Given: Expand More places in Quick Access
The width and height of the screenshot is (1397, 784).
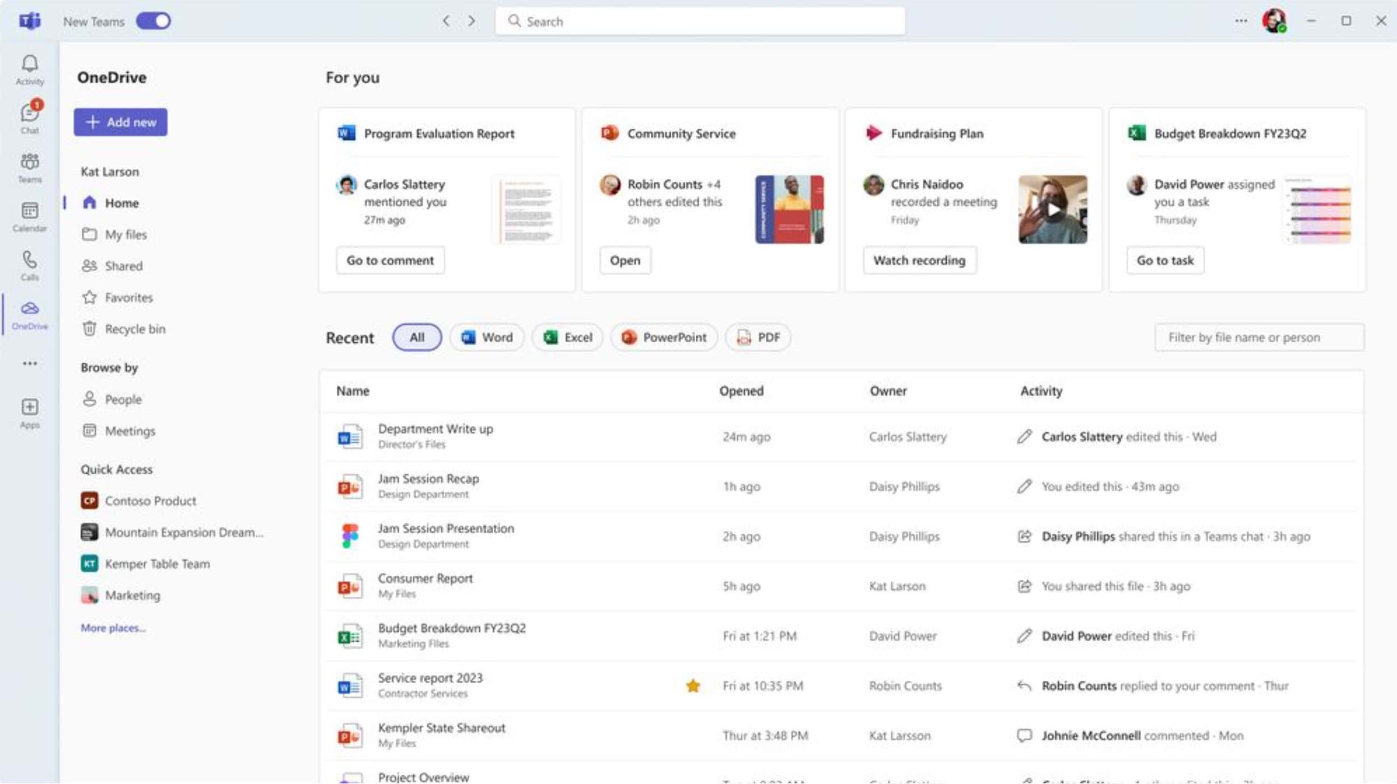Looking at the screenshot, I should tap(112, 627).
